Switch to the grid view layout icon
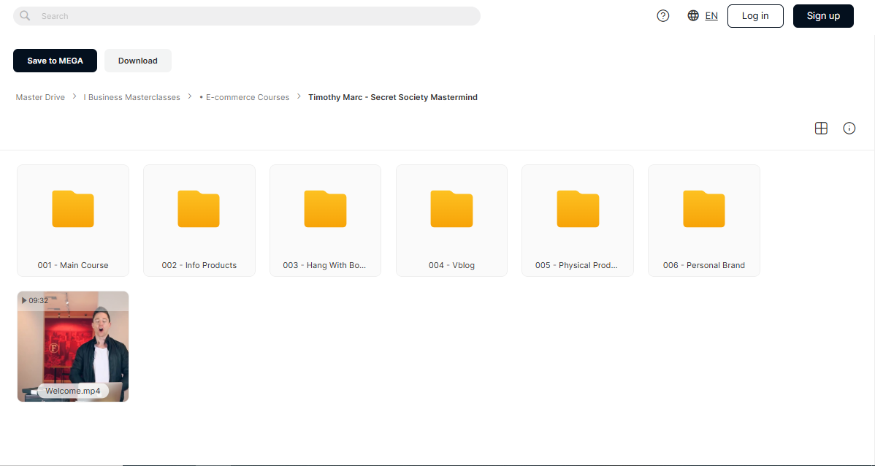 pyautogui.click(x=821, y=129)
